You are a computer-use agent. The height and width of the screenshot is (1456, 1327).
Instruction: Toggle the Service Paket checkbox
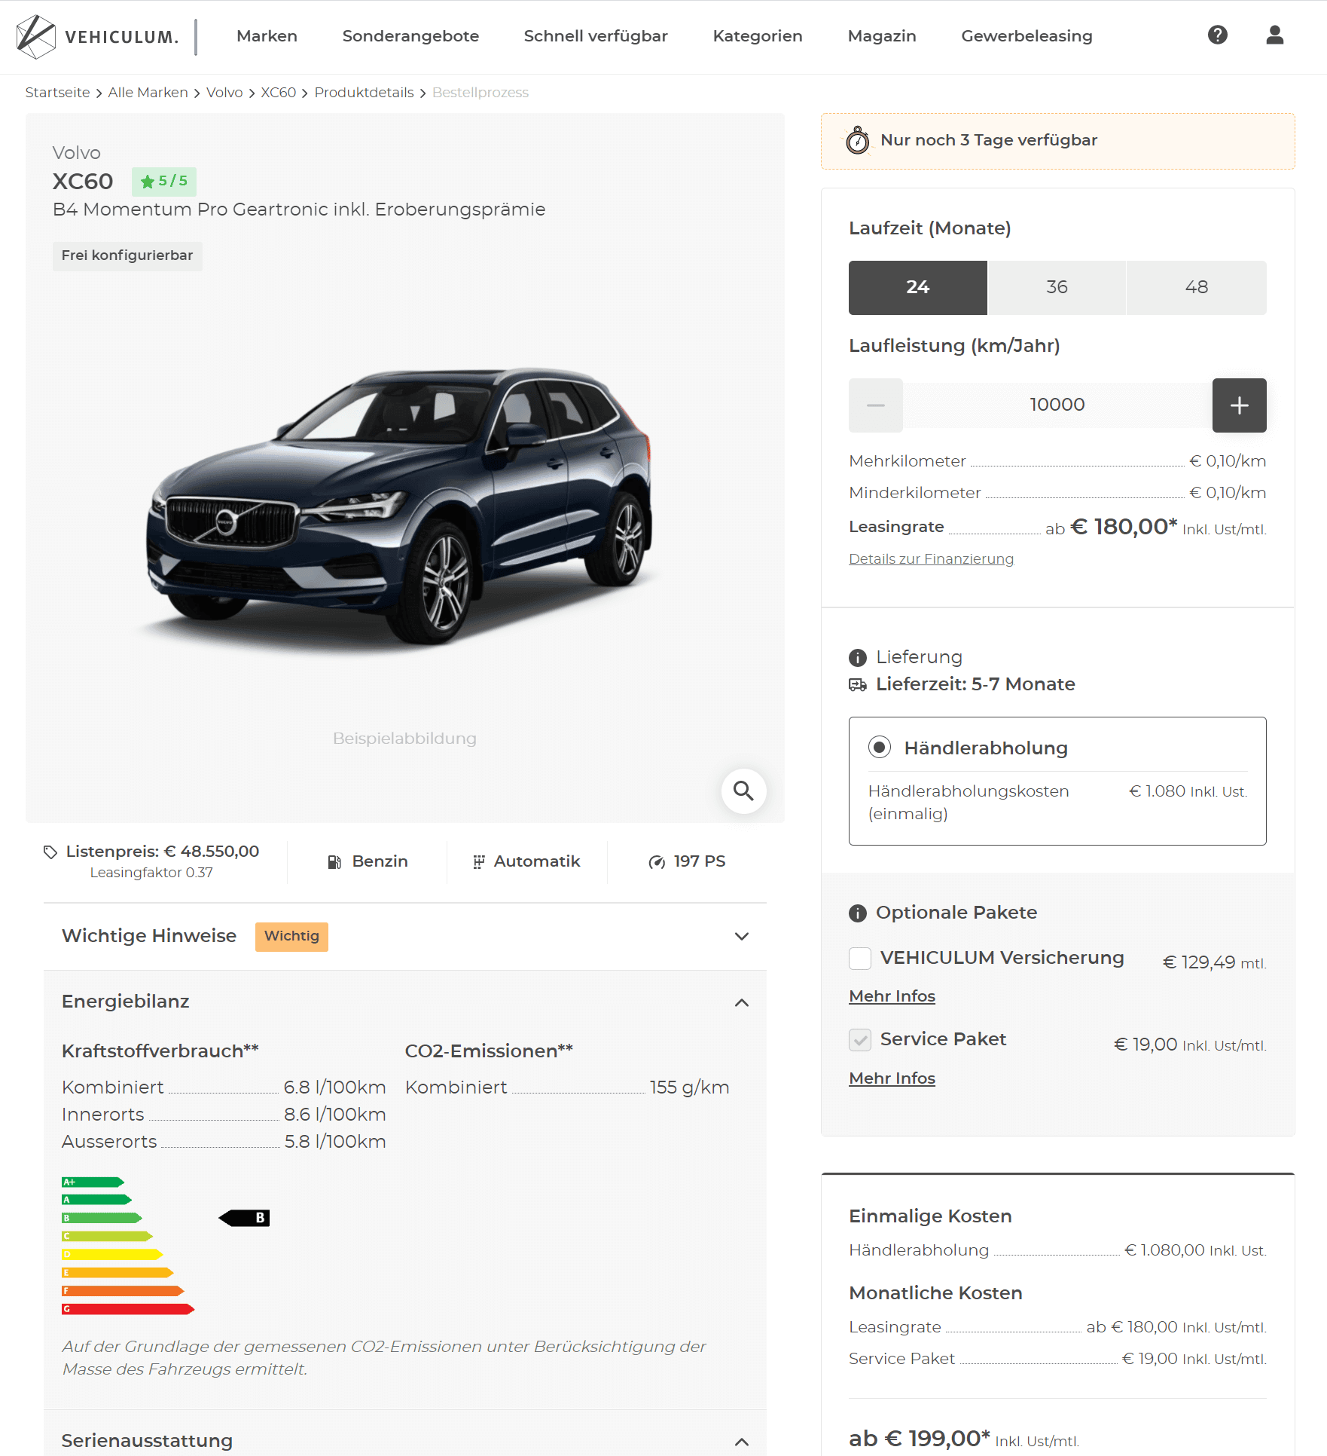[860, 1040]
